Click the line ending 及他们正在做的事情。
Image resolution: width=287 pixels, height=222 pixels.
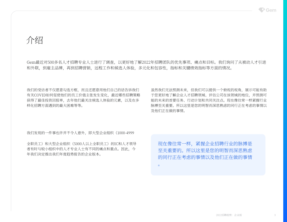point(168,111)
